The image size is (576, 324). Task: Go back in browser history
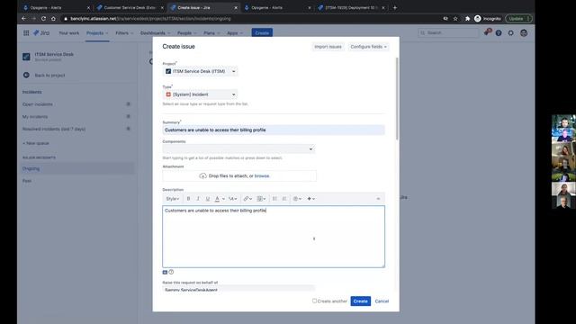[24, 19]
